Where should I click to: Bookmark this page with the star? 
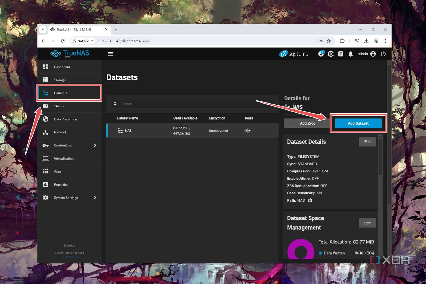[329, 41]
